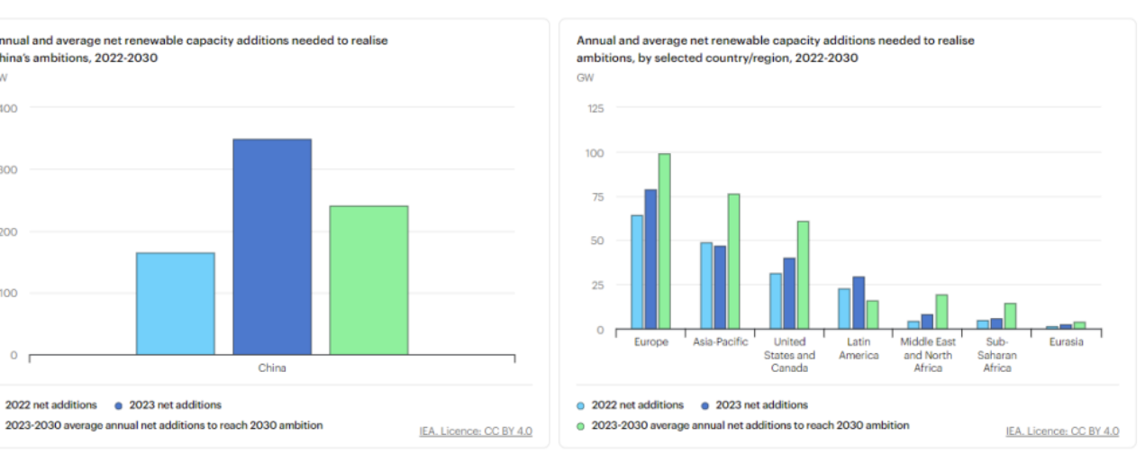Viewport: 1145px width, 472px height.
Task: Click United States and Canada green bar
Action: 803,275
